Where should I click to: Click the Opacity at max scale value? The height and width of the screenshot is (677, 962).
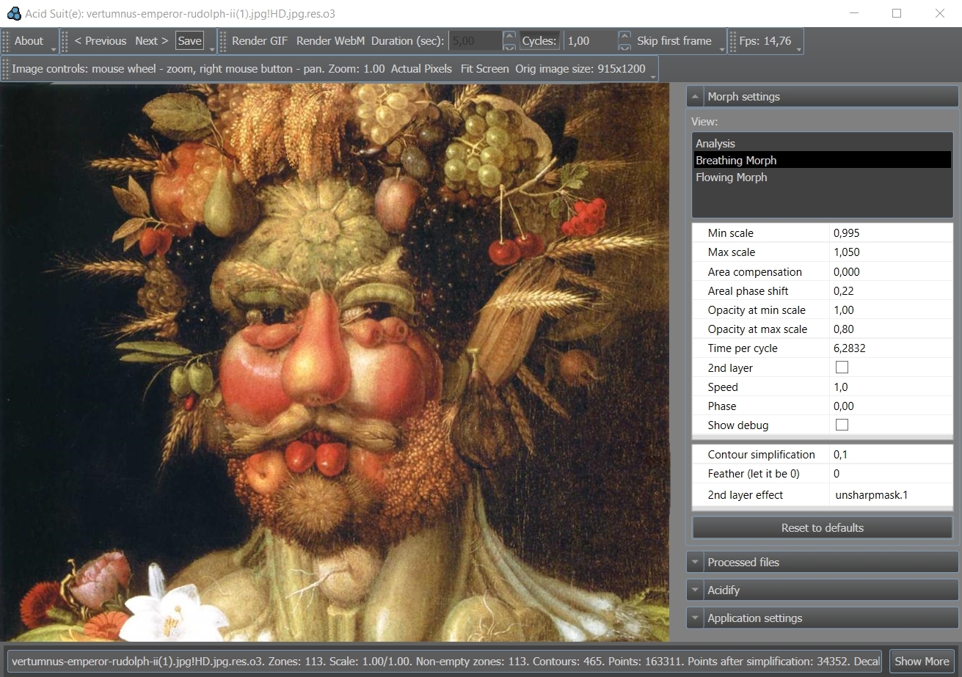click(891, 329)
